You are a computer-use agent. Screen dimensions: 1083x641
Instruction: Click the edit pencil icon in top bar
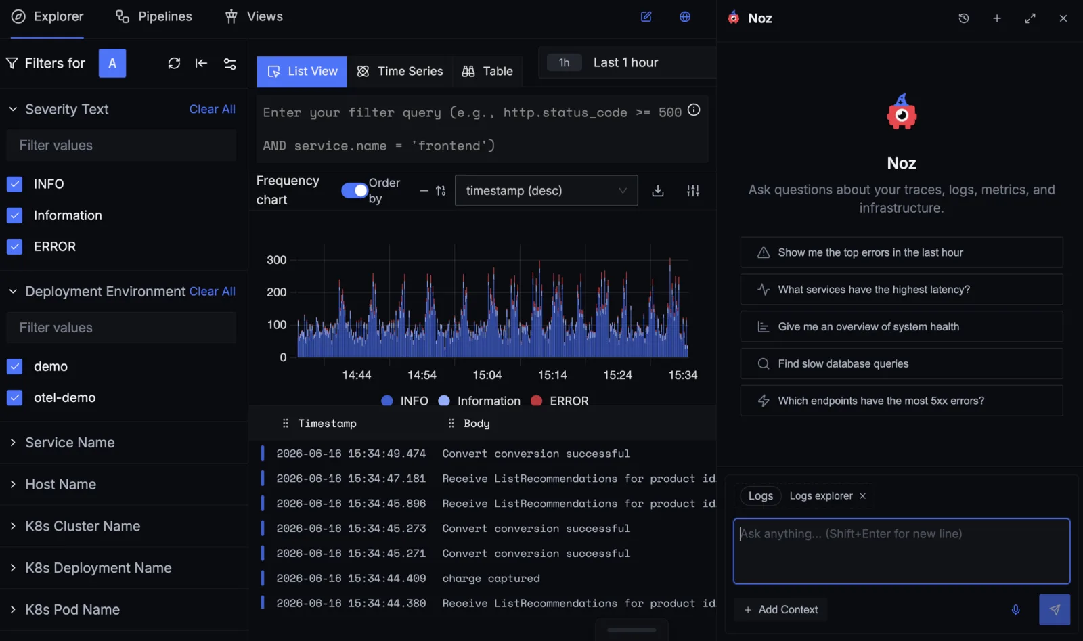[x=646, y=16]
